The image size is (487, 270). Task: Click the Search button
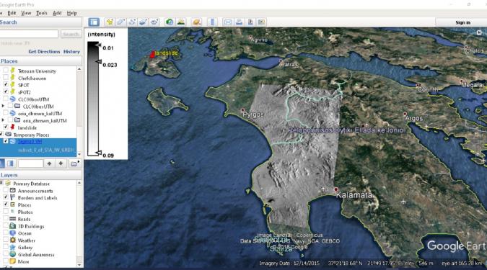click(71, 34)
